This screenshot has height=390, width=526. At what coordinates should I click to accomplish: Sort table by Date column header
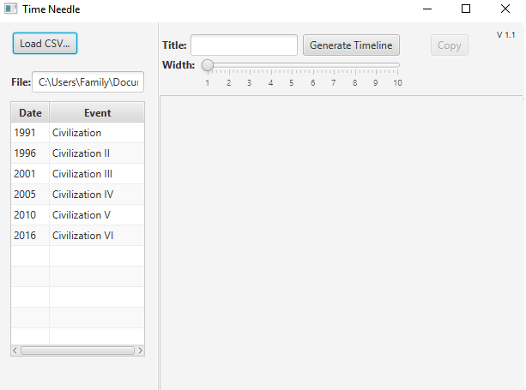click(x=30, y=112)
